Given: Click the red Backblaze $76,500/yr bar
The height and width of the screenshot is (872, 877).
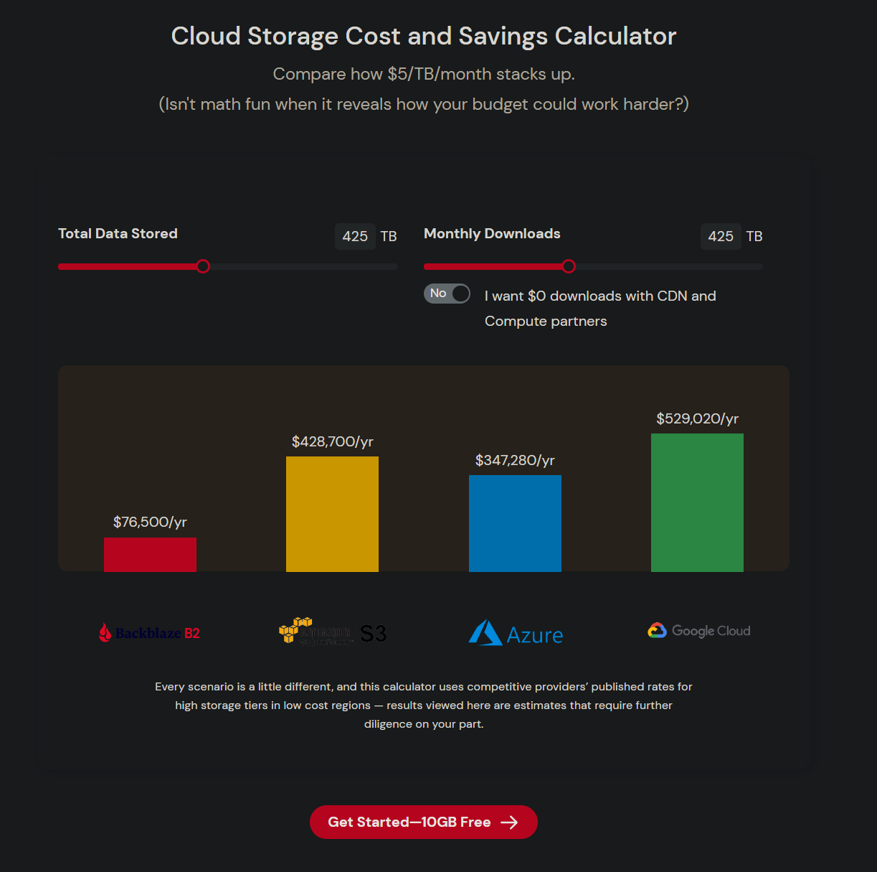Looking at the screenshot, I should pos(150,555).
